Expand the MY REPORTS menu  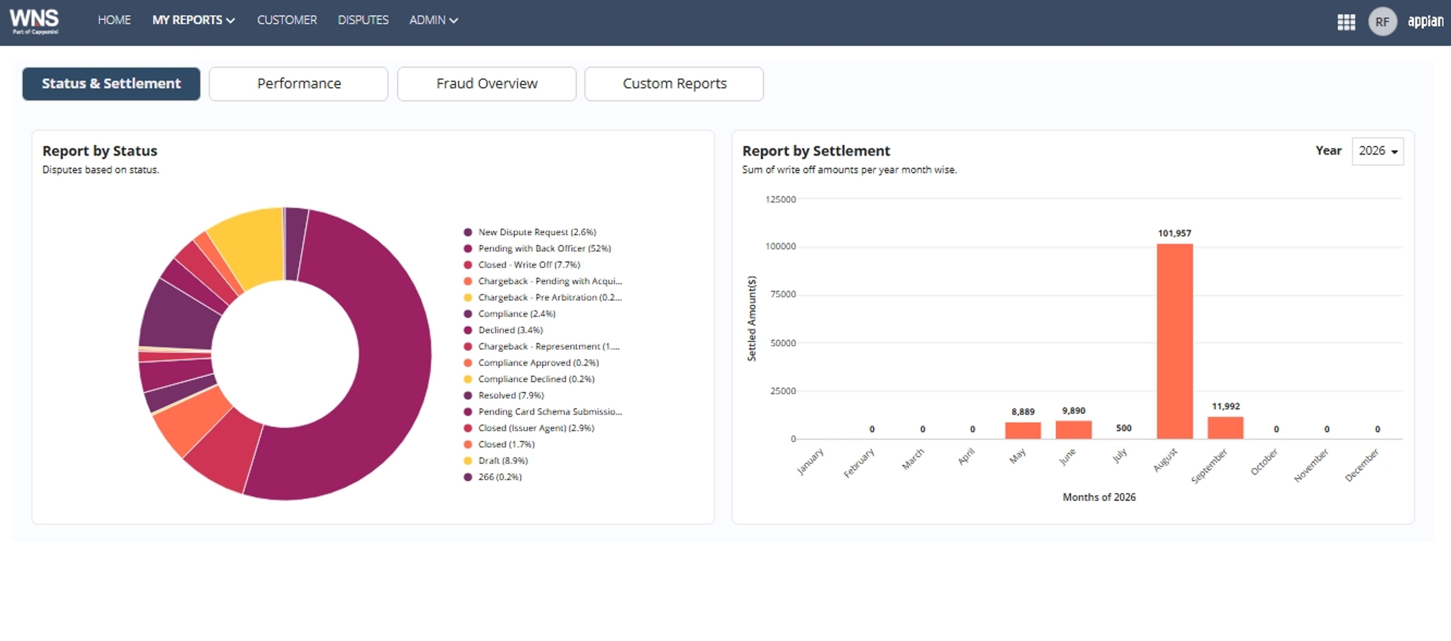(x=193, y=20)
